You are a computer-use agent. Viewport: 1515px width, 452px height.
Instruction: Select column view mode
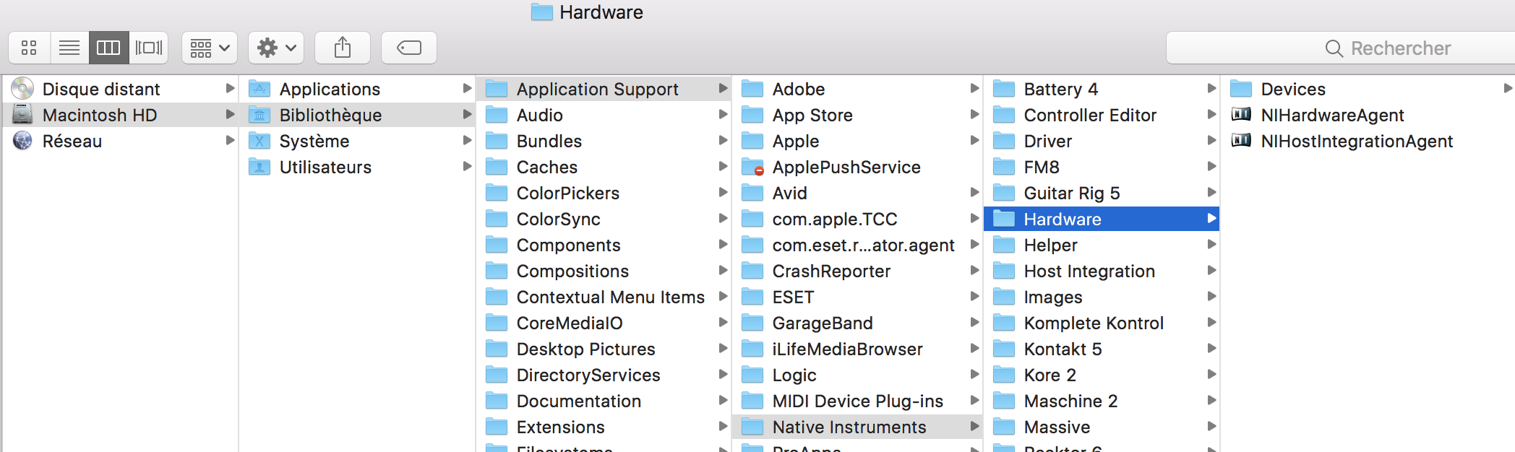108,48
